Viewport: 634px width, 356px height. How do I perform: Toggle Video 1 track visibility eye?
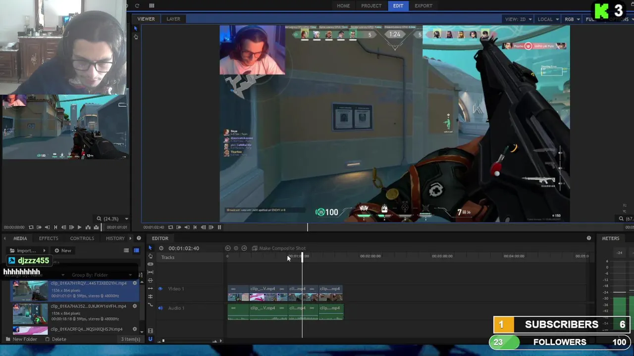pyautogui.click(x=160, y=289)
